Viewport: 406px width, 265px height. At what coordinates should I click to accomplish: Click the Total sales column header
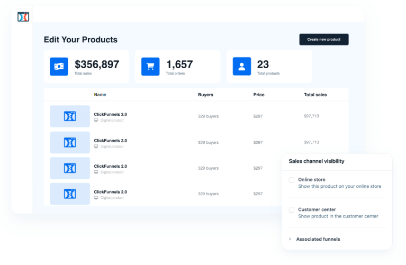point(315,95)
